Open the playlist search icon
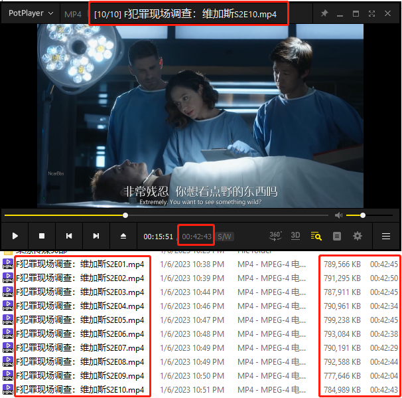The image size is (402, 398). [316, 236]
